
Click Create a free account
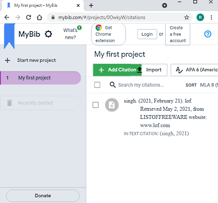tap(178, 34)
